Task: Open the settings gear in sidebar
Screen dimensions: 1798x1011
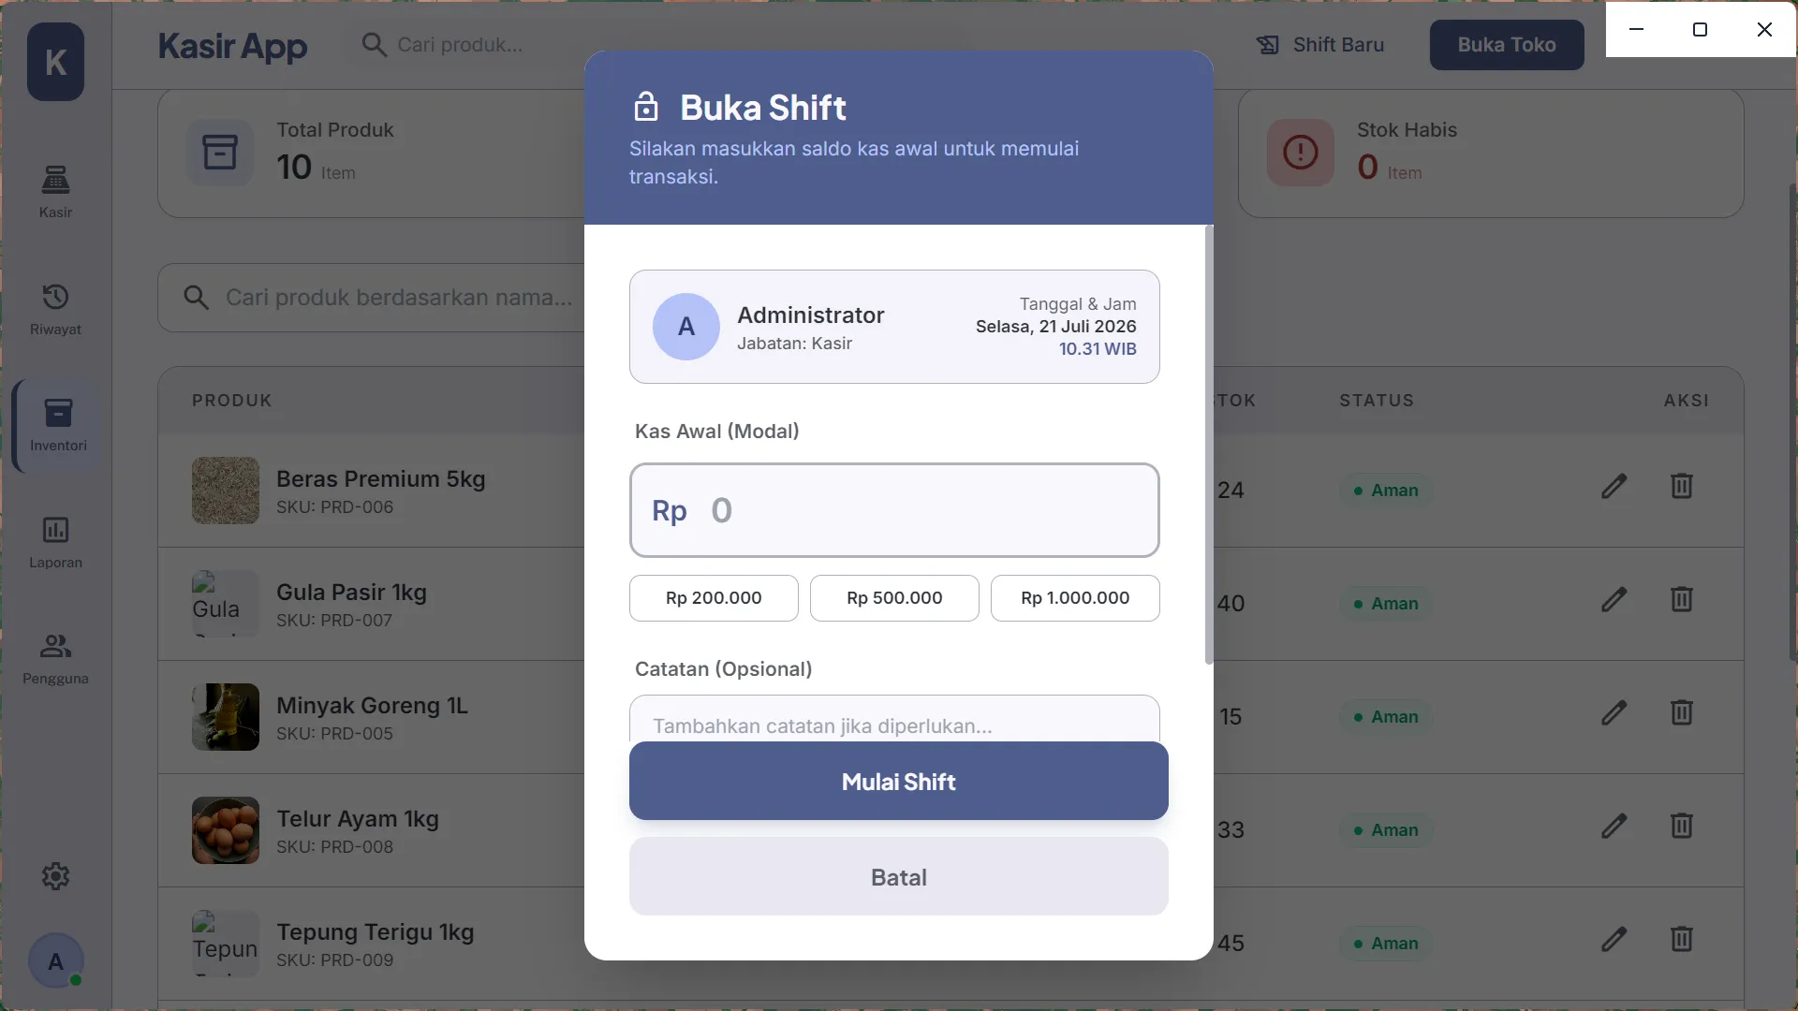Action: tap(55, 876)
